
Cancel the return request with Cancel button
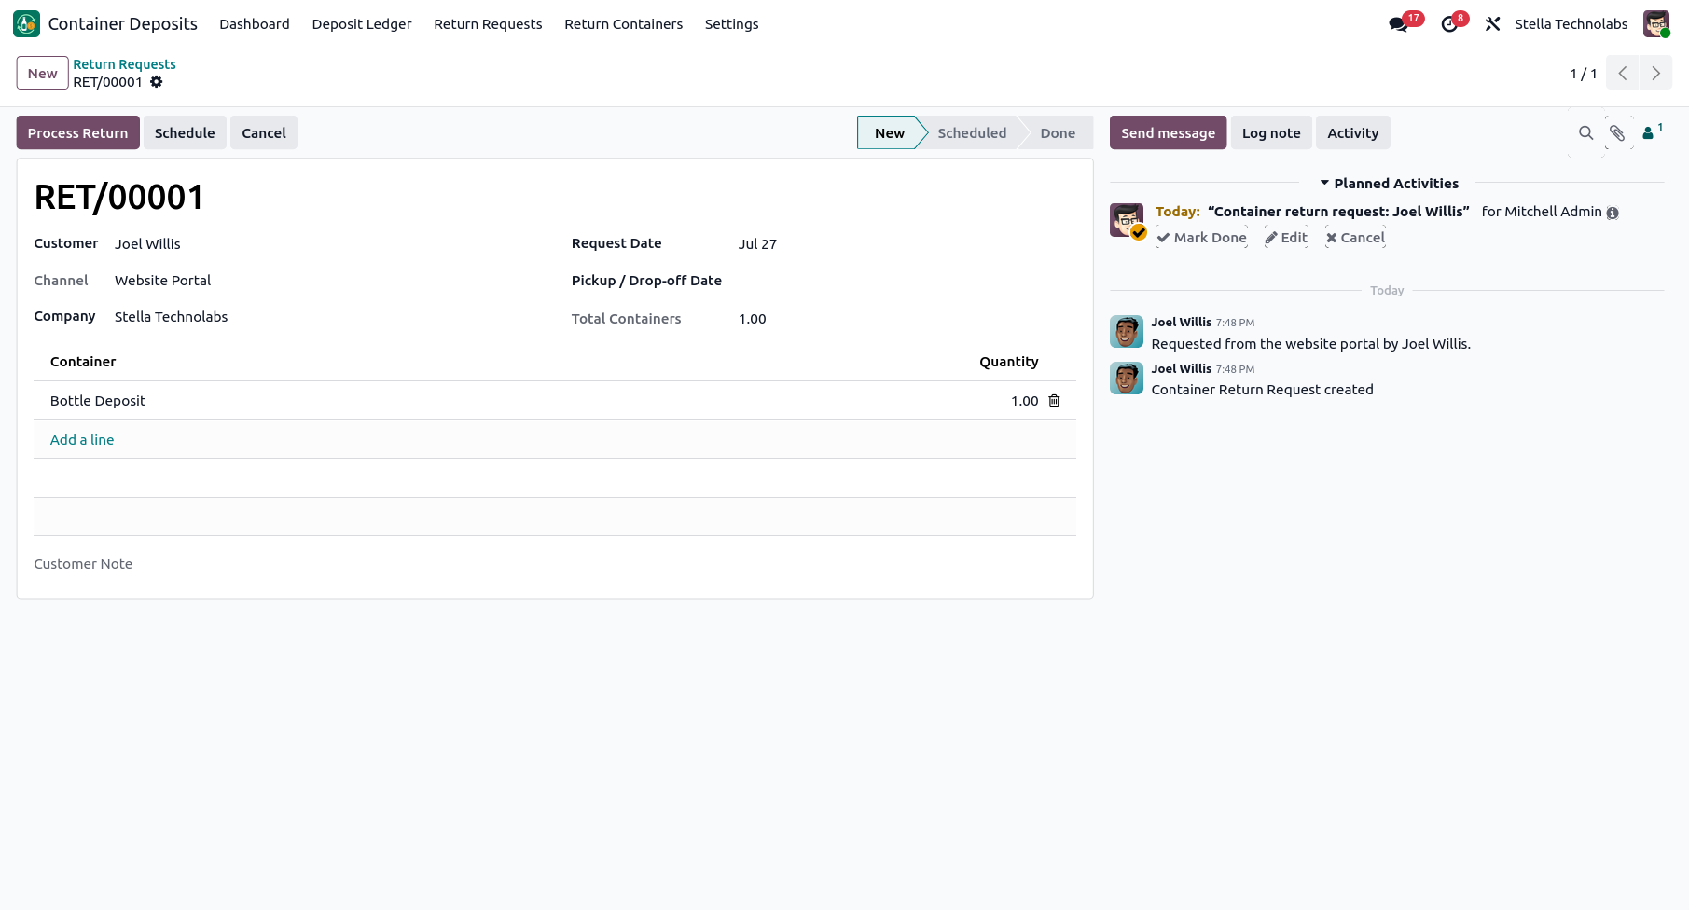[x=264, y=133]
